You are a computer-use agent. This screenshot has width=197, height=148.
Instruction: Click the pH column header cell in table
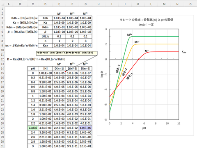(x=33, y=68)
